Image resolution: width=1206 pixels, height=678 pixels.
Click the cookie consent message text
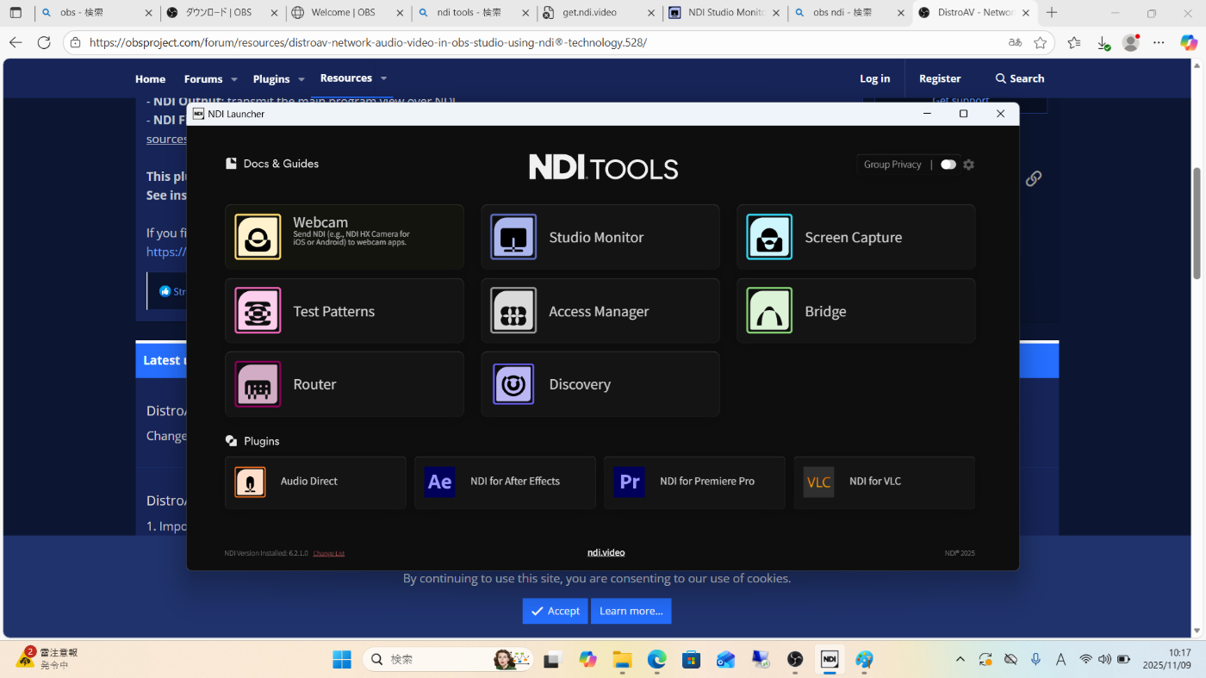[597, 578]
